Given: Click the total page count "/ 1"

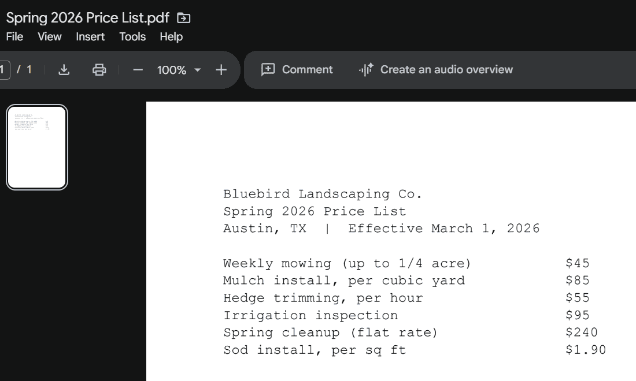Looking at the screenshot, I should click(x=24, y=70).
